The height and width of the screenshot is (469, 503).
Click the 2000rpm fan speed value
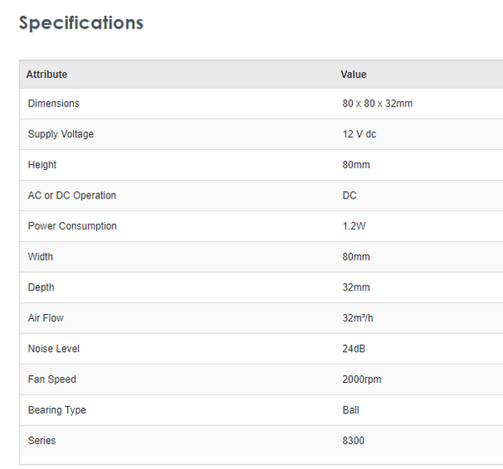(x=361, y=379)
